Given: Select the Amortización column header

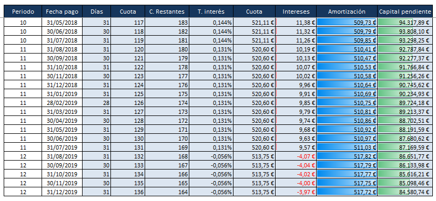Looking at the screenshot, I should [347, 12].
